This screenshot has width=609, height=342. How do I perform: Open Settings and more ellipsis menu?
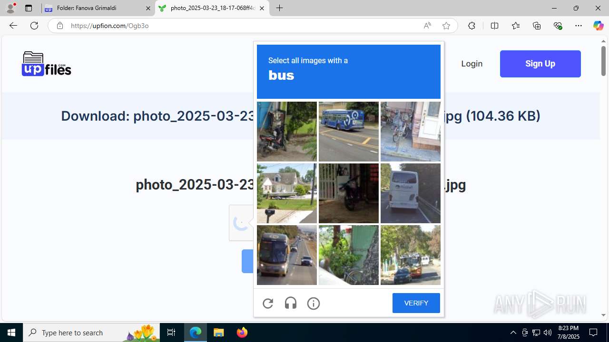579,26
